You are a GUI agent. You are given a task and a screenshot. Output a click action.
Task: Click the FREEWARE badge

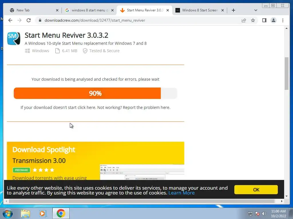coord(21,170)
